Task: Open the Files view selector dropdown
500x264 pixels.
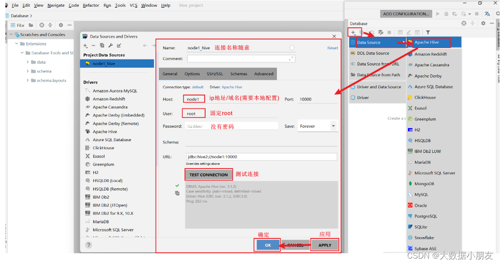Action: pyautogui.click(x=18, y=25)
